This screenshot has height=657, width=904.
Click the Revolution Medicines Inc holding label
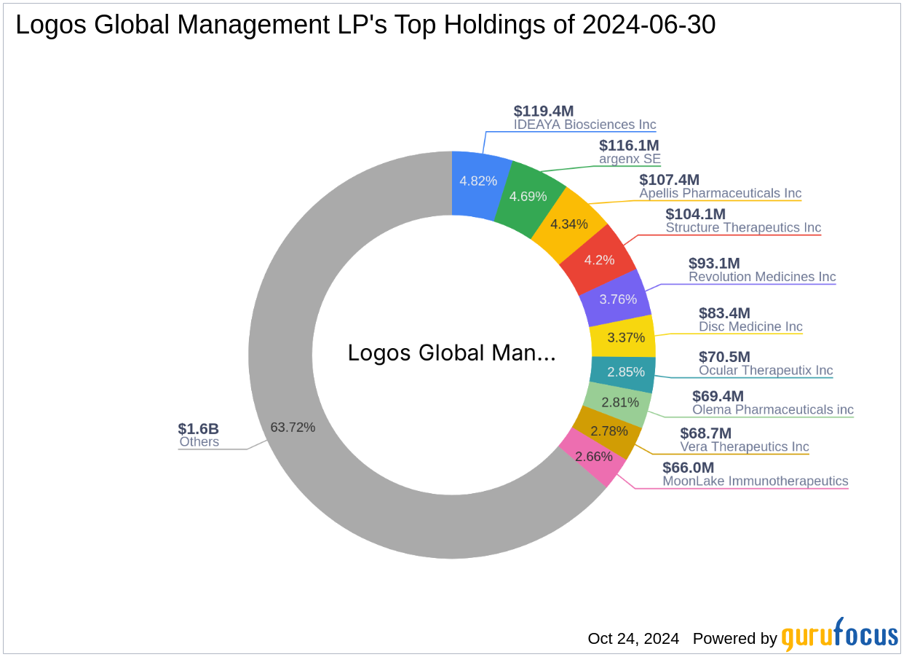tap(761, 277)
